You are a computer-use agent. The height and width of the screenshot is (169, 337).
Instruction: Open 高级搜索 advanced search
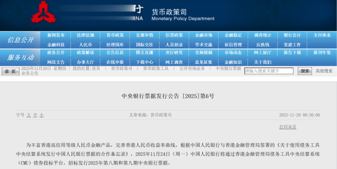(x=324, y=71)
